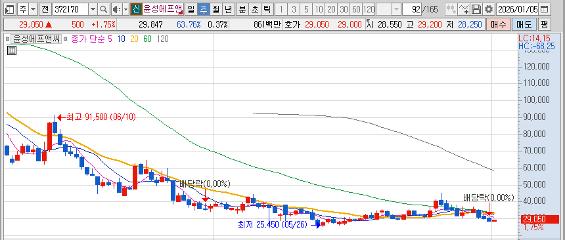Click the 윤성에프앤 stock name box

tap(163, 9)
